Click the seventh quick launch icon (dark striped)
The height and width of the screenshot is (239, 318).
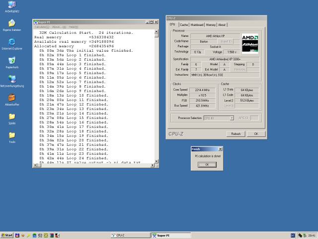(x=52, y=236)
